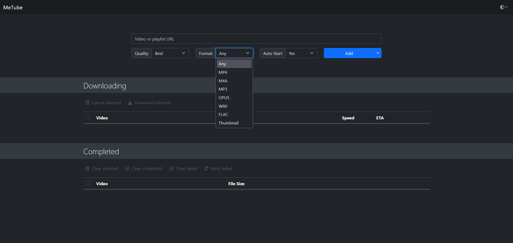This screenshot has width=513, height=243.
Task: Open the Quality dropdown showing Best
Action: [170, 53]
